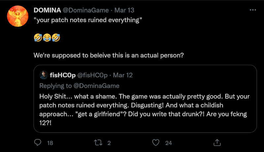Viewport: 264px width, 152px height.
Task: Click the fisHC0p bold display name
Action: click(x=62, y=75)
